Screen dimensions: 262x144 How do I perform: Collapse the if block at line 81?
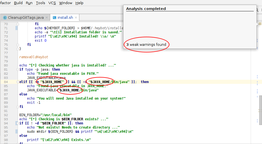[18, 70]
